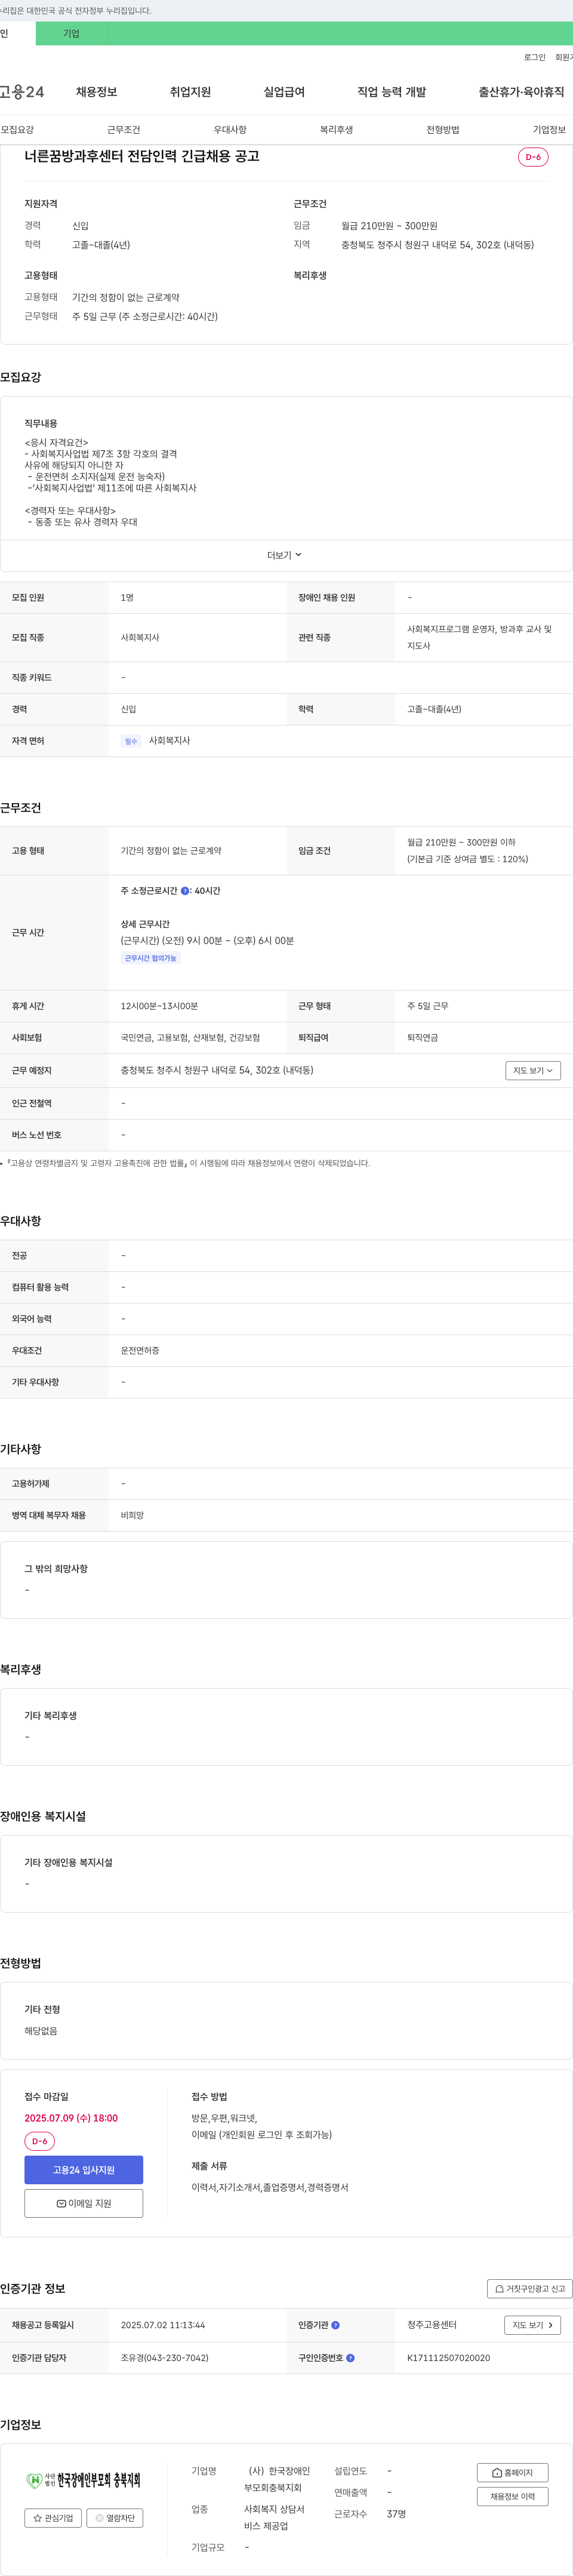The height and width of the screenshot is (2576, 573).
Task: Click the help icon beside 인증기관 label
Action: pos(335,2325)
